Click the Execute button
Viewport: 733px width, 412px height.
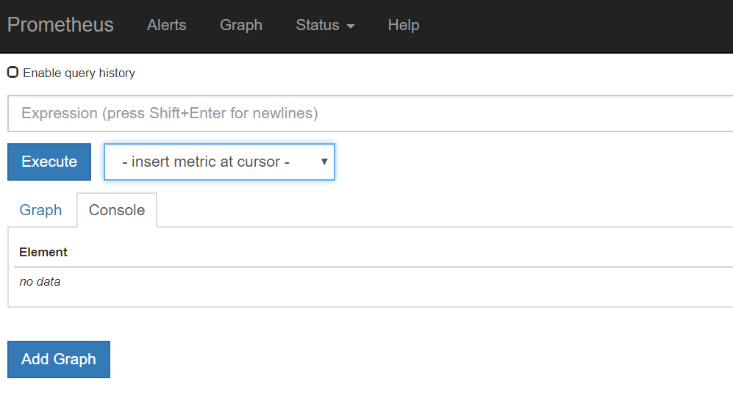(49, 162)
